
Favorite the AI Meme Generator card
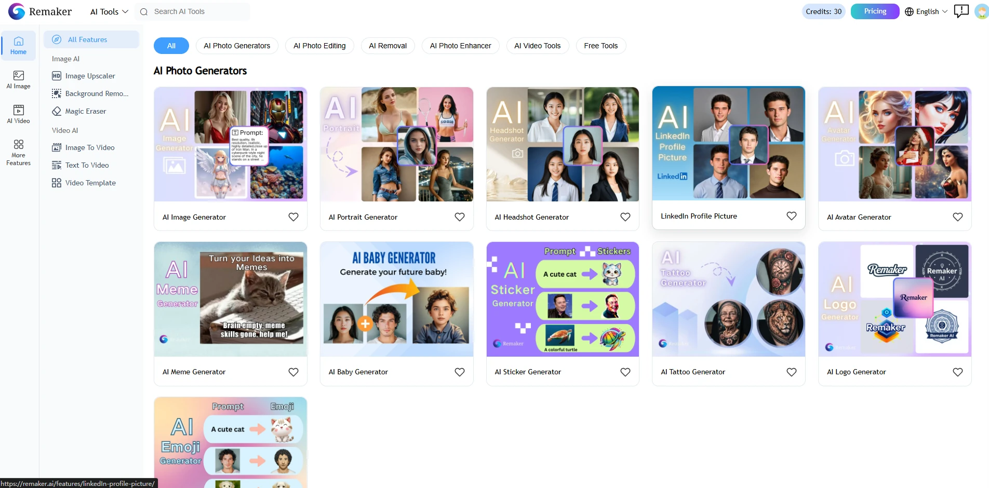(293, 372)
